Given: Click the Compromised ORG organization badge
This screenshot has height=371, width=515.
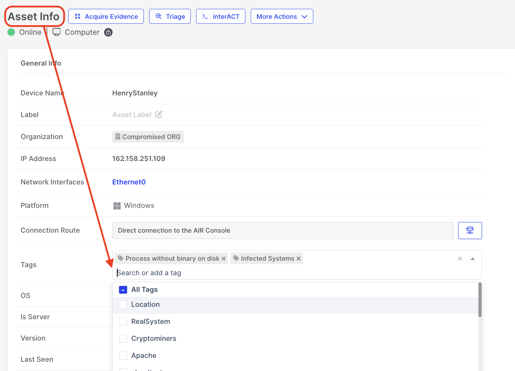Looking at the screenshot, I should [x=148, y=137].
